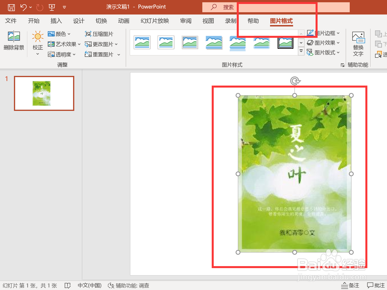Viewport: 387px width, 290px height.
Task: Click 幻灯片 第 1 张 status text
Action: point(30,285)
